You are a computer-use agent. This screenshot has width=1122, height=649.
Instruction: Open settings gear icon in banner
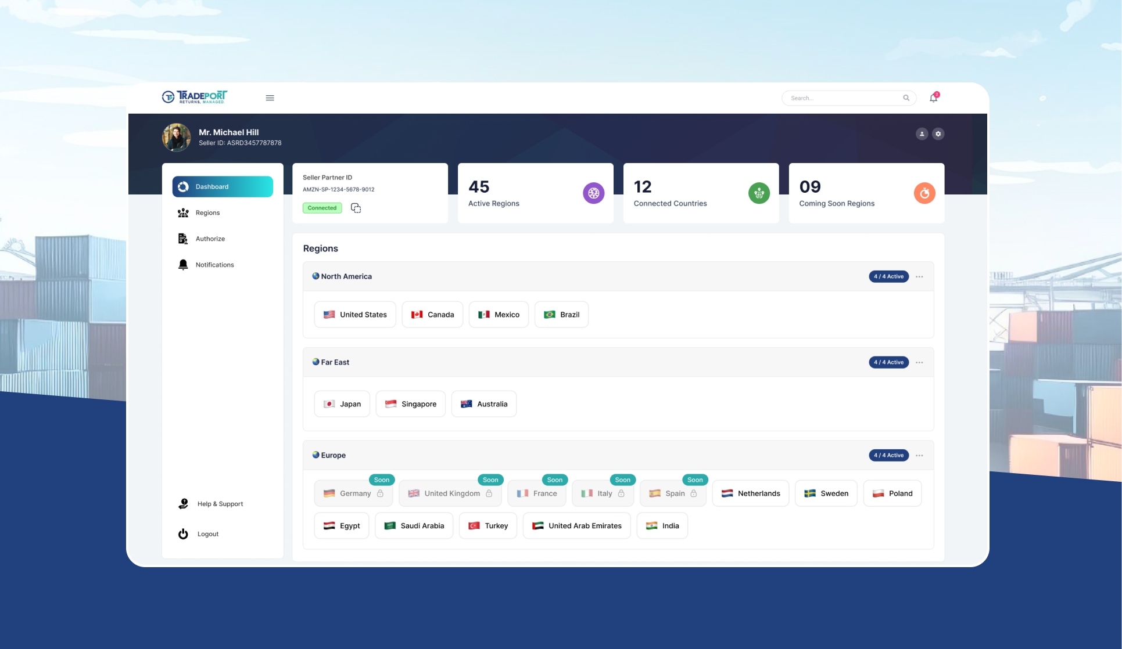[x=938, y=134]
